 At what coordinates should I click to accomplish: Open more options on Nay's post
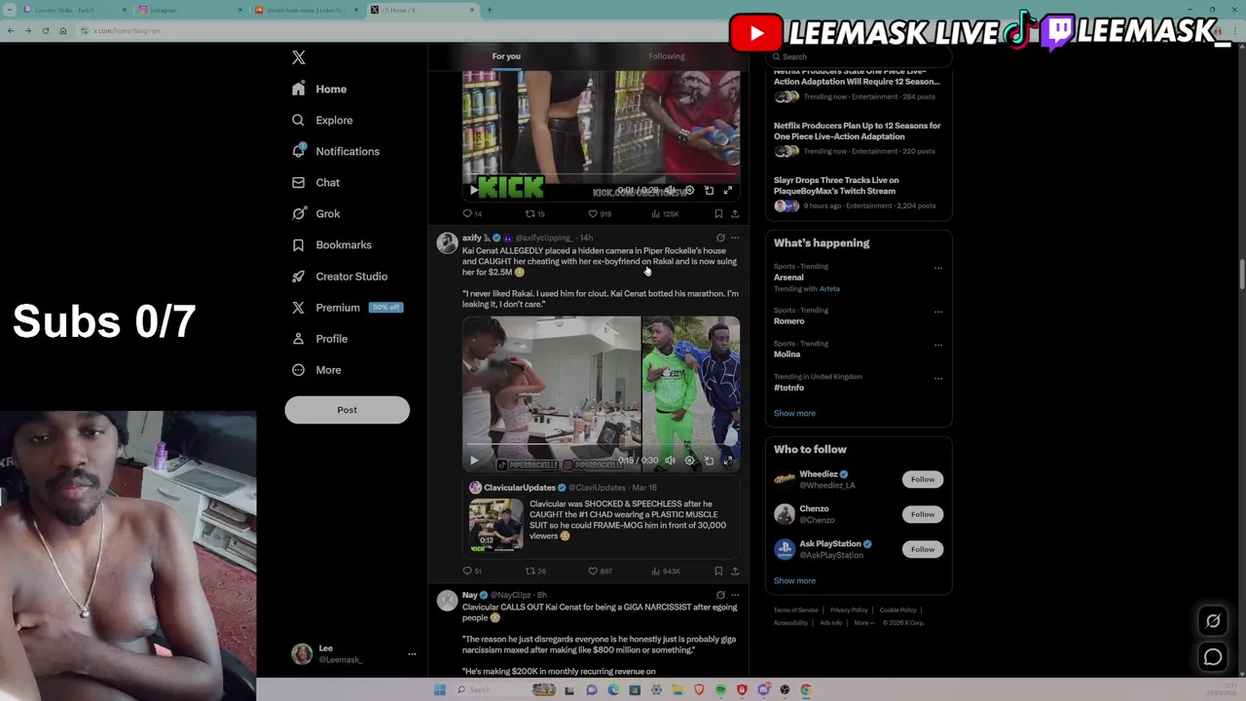[735, 595]
